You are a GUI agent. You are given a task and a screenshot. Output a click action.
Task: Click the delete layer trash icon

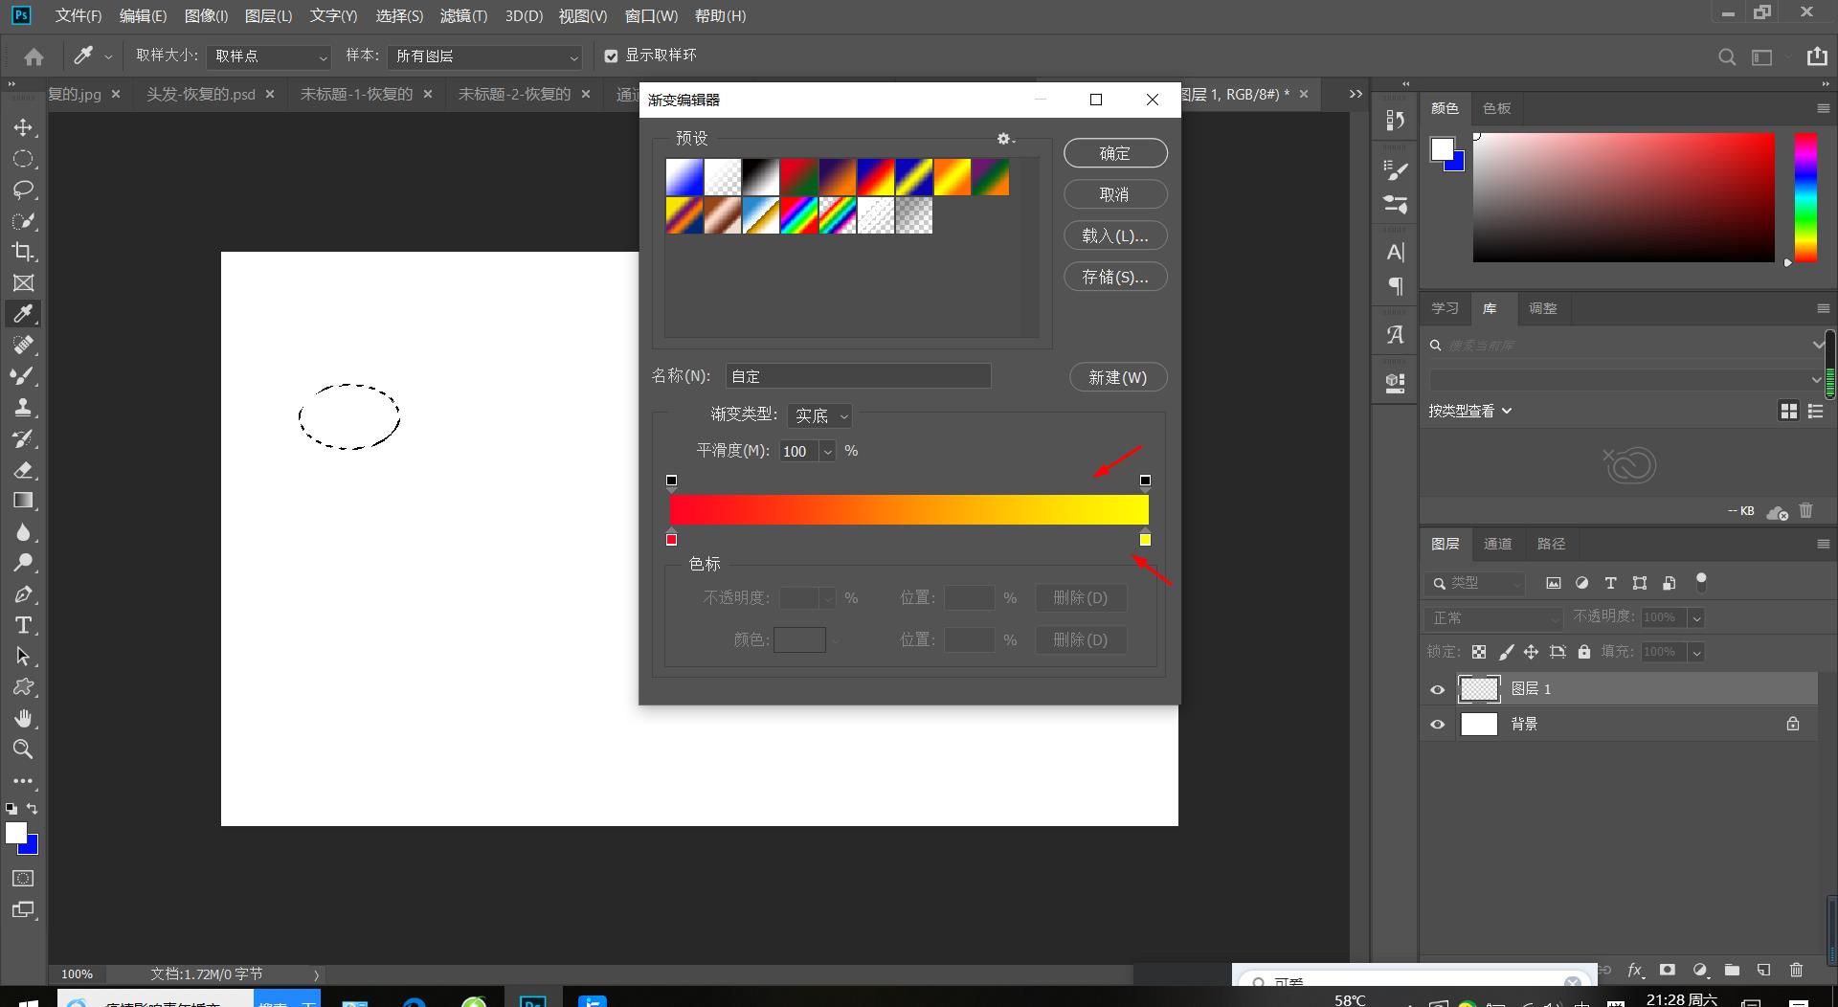1796,970
